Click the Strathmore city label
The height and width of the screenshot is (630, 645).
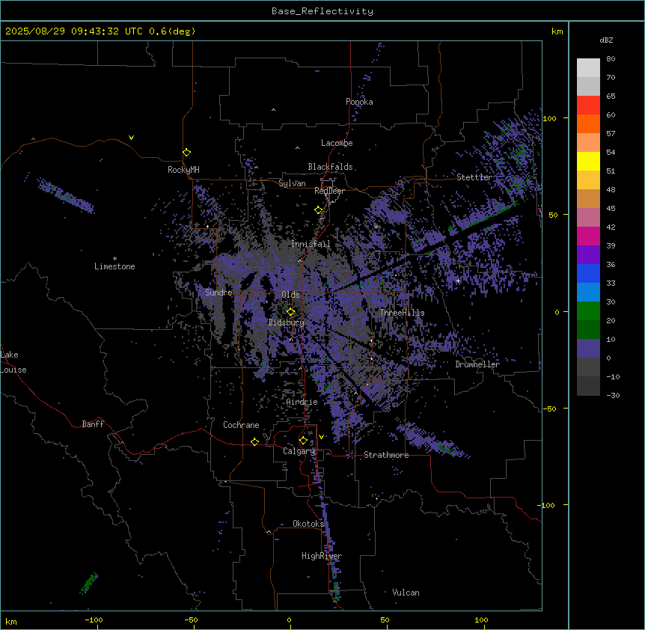(386, 455)
